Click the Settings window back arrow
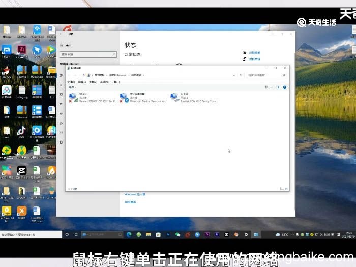This screenshot has width=356, height=267. point(61,34)
